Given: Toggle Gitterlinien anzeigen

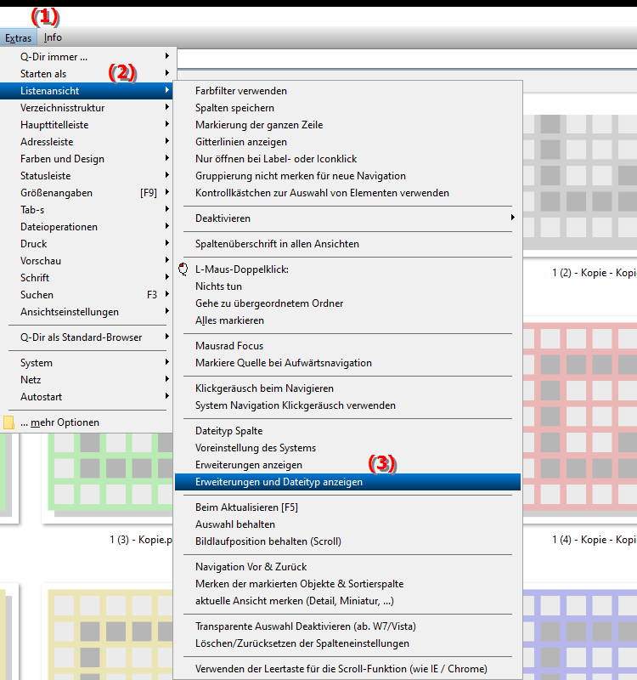Looking at the screenshot, I should coord(347,142).
